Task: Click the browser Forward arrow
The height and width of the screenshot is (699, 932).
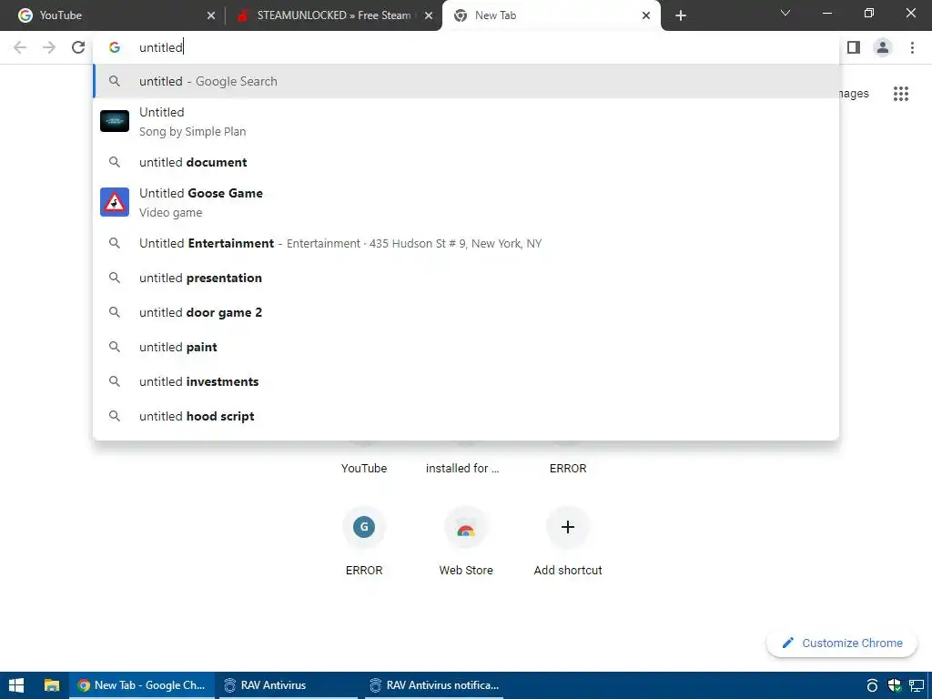Action: [x=49, y=47]
